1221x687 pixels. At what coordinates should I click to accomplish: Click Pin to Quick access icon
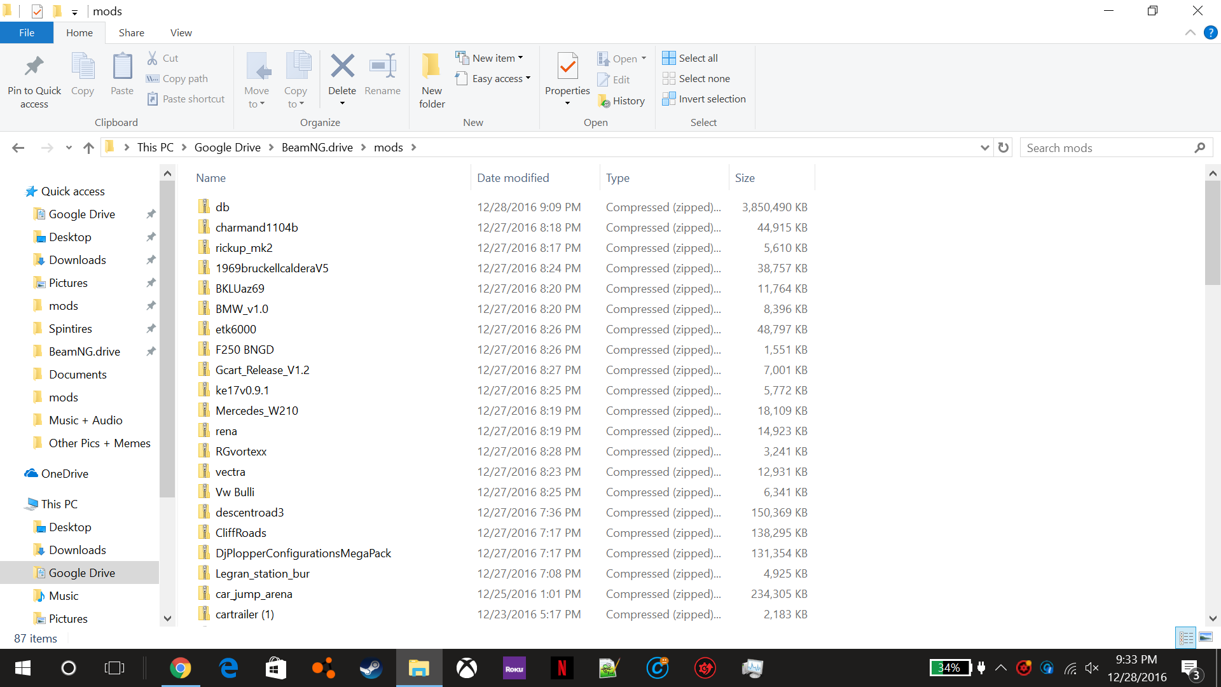[x=34, y=67]
